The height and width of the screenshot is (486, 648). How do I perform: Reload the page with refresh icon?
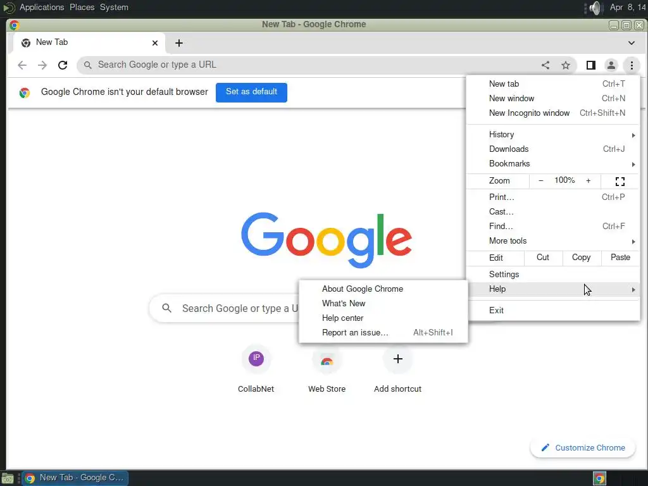tap(63, 65)
